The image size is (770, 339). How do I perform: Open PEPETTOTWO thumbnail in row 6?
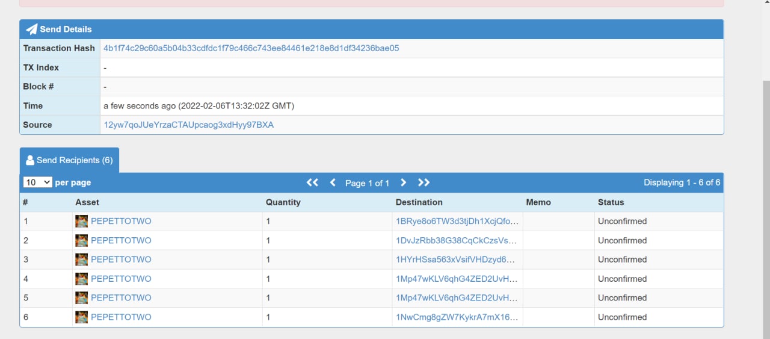pyautogui.click(x=81, y=317)
